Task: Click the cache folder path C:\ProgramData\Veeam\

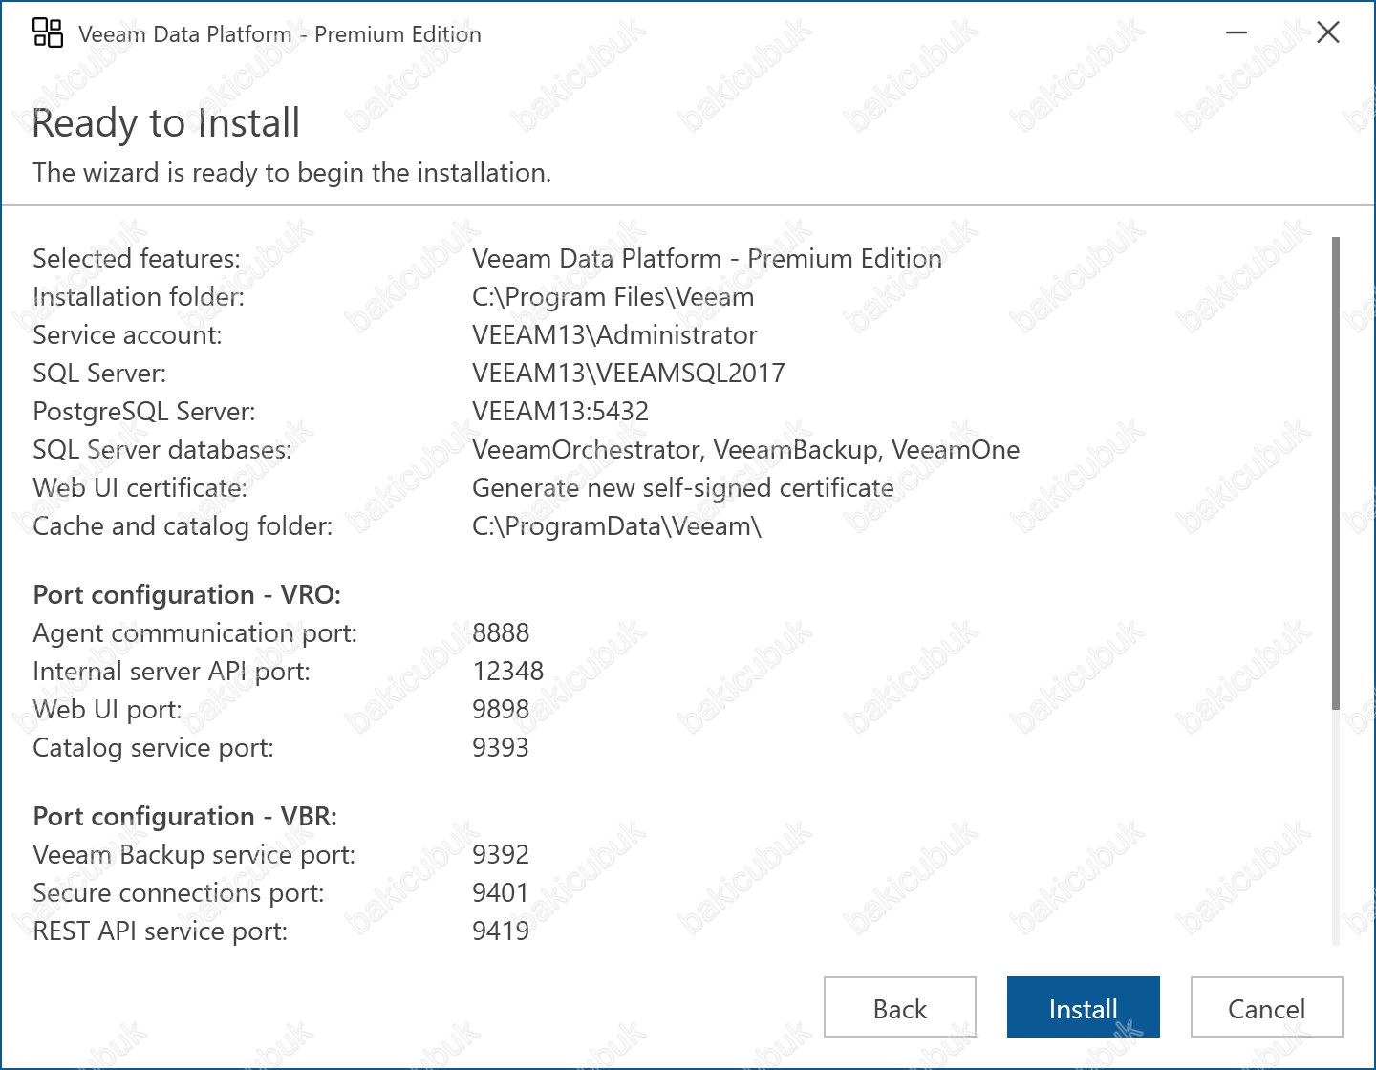Action: pos(616,526)
